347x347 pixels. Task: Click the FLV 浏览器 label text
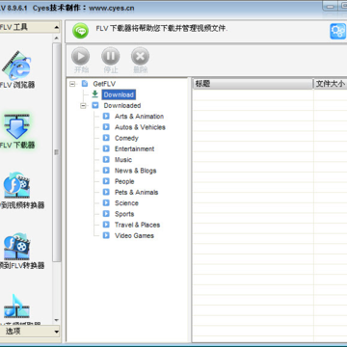click(17, 85)
